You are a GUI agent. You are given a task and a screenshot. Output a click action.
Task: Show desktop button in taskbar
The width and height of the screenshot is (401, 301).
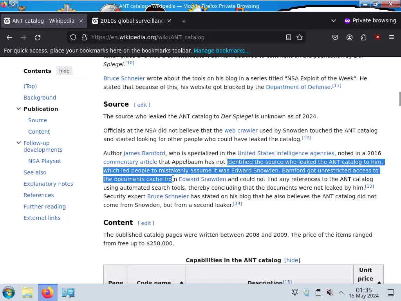[391, 292]
